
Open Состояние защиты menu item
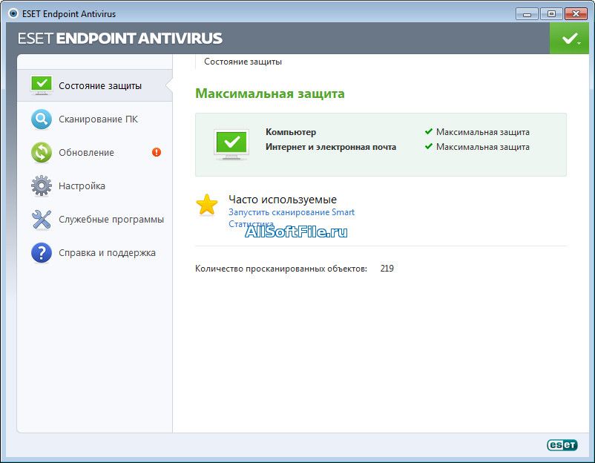pyautogui.click(x=95, y=85)
